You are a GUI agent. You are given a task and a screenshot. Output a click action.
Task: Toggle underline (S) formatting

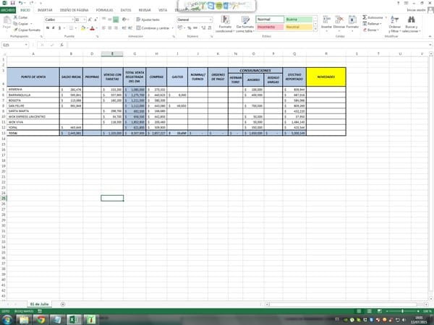click(59, 28)
